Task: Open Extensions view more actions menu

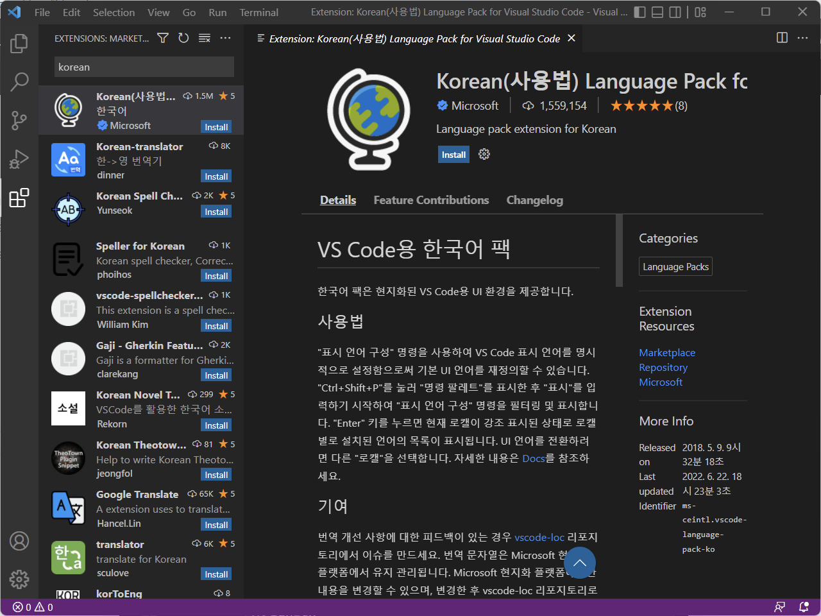Action: 225,38
